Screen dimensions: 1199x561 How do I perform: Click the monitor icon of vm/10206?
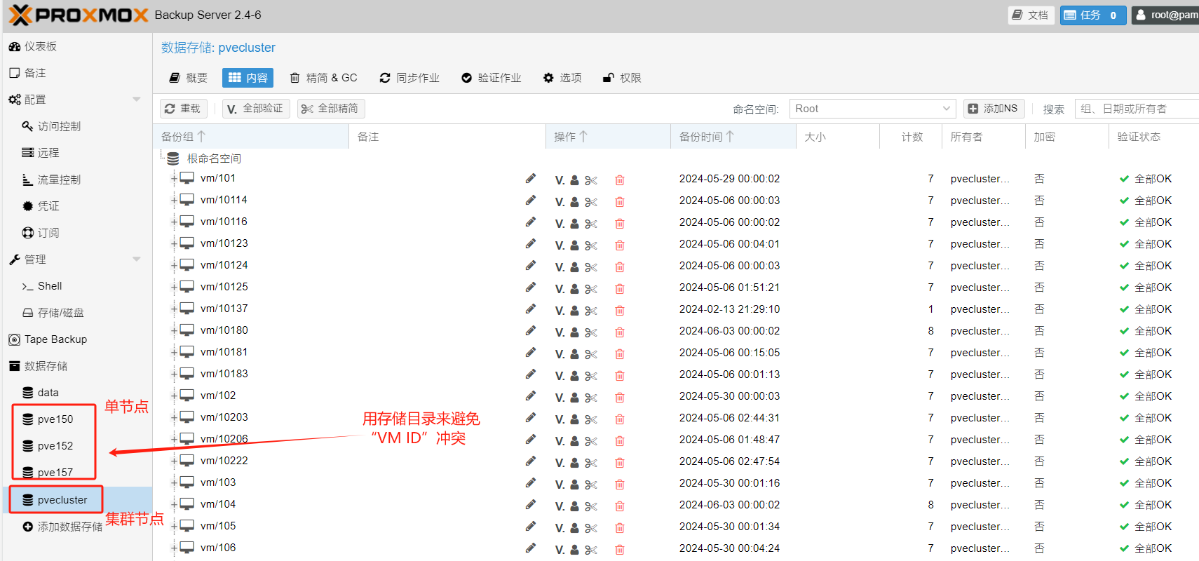pyautogui.click(x=187, y=439)
